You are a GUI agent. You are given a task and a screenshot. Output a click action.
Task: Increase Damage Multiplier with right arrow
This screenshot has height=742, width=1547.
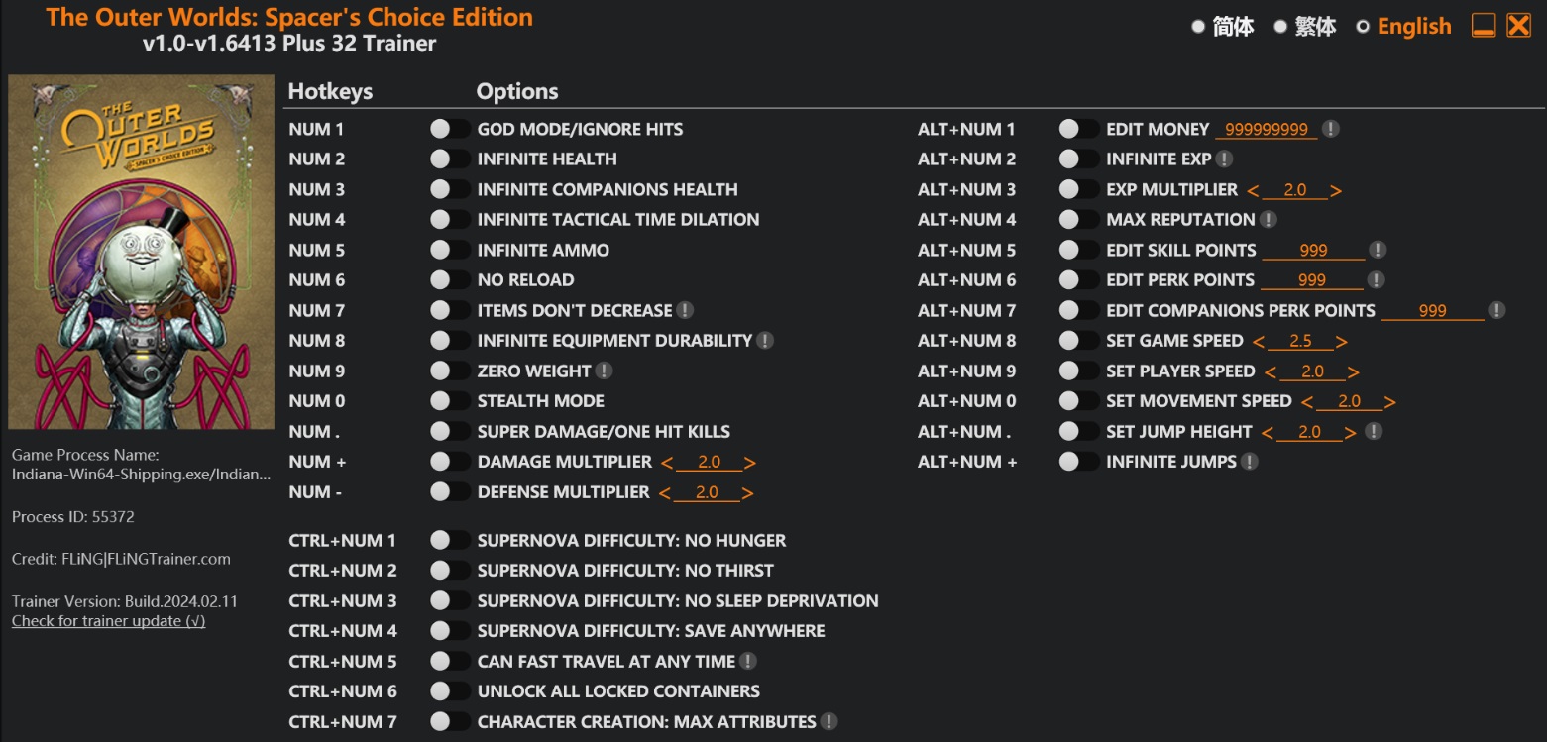pyautogui.click(x=750, y=463)
